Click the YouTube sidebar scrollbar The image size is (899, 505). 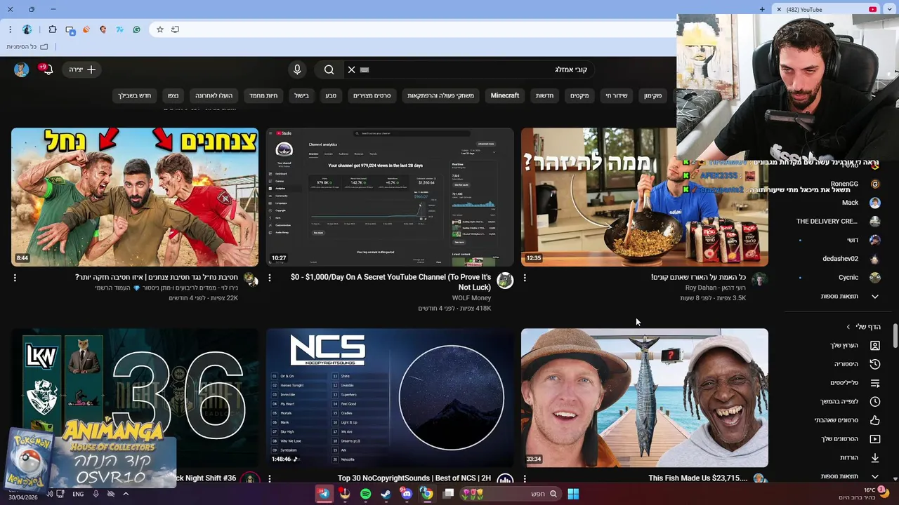click(895, 335)
